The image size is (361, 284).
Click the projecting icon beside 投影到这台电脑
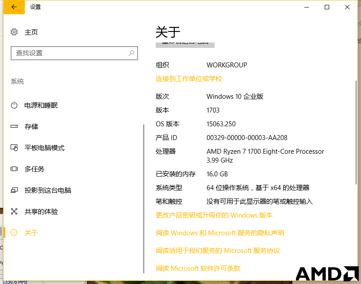(x=14, y=190)
